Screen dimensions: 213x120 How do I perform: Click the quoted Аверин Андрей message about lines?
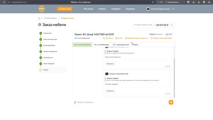pos(132,79)
